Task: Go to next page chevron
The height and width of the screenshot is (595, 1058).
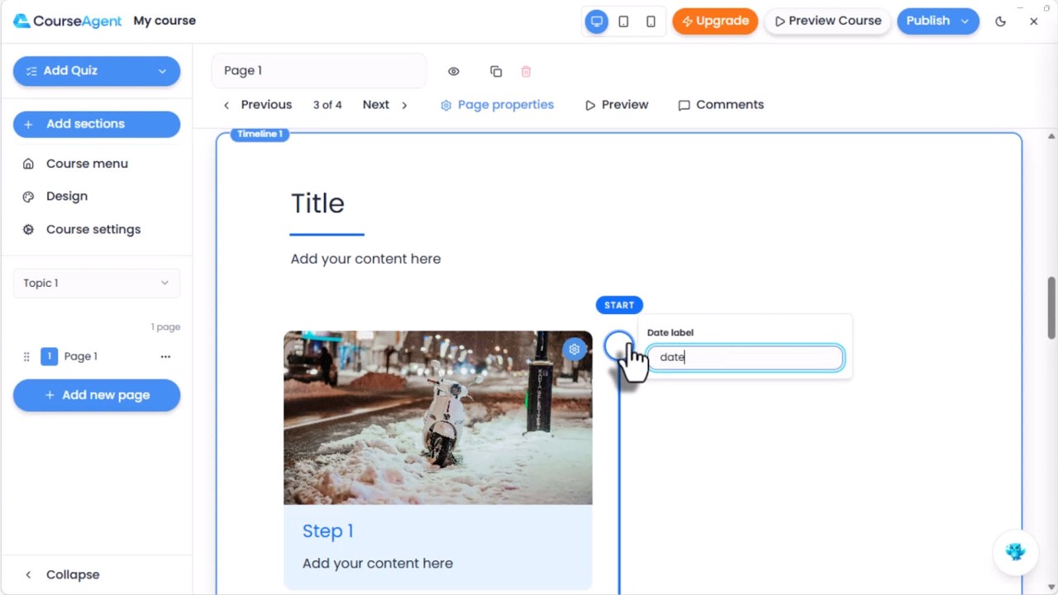Action: click(x=404, y=105)
